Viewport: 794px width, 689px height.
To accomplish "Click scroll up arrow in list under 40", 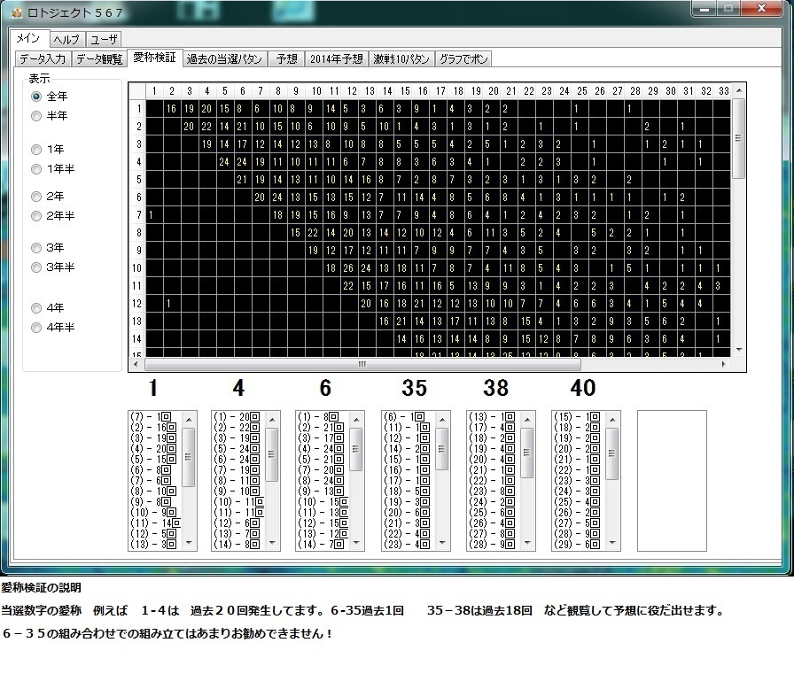I will click(612, 420).
